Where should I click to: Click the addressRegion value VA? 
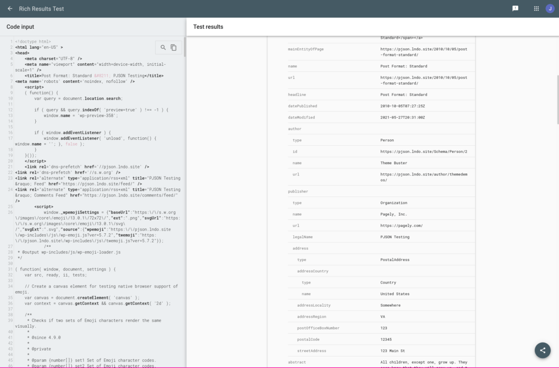(x=383, y=317)
